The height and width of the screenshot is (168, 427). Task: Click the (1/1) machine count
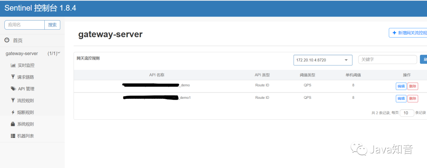(52, 54)
